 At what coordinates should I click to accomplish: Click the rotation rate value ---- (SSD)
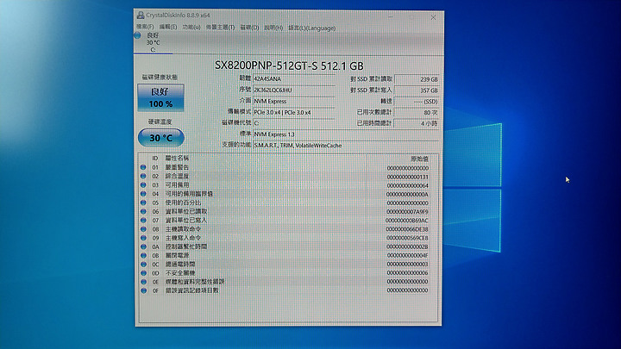point(417,102)
